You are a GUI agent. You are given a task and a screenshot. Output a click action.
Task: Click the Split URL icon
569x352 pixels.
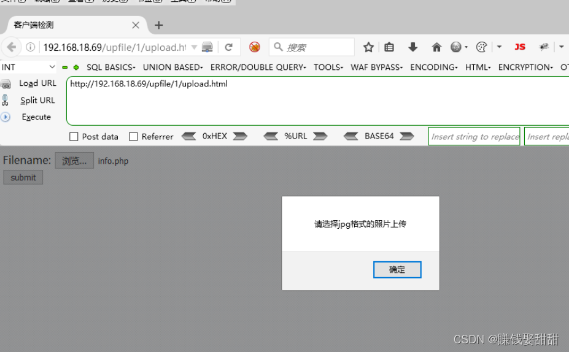[x=5, y=100]
